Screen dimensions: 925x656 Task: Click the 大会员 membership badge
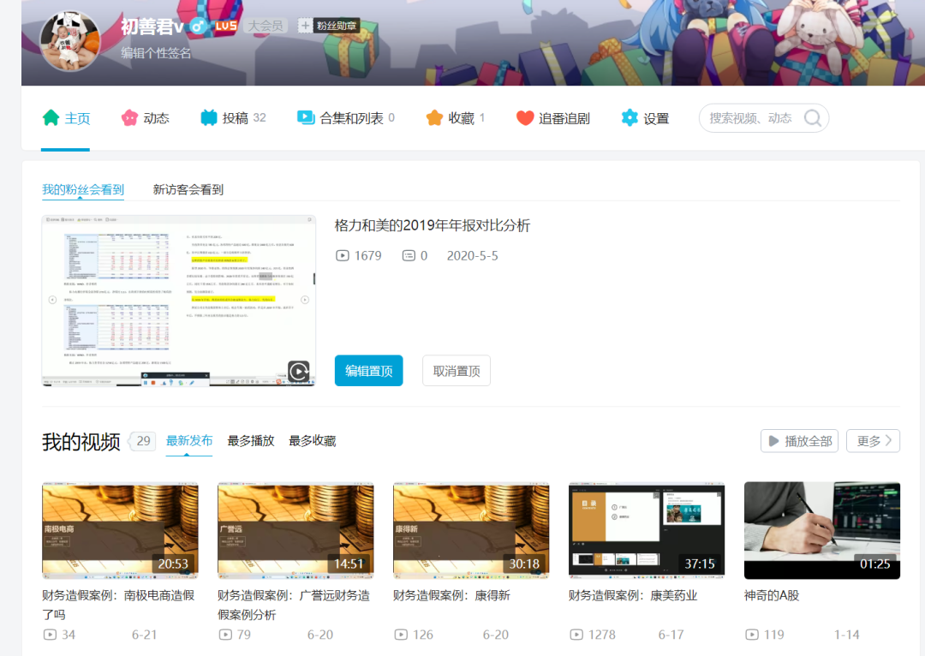266,26
